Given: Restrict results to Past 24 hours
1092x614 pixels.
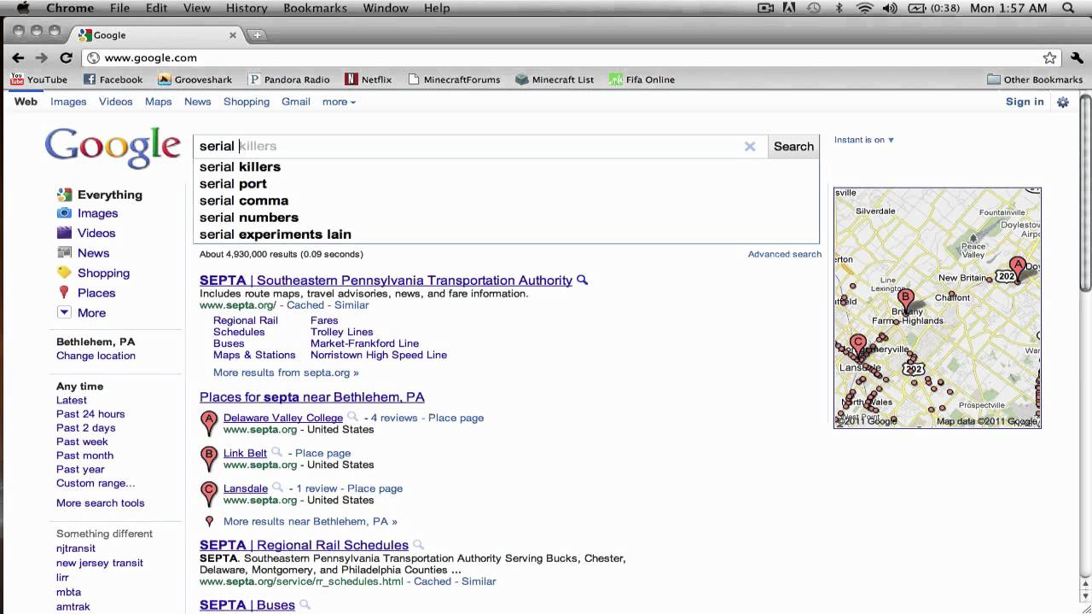Looking at the screenshot, I should coord(90,414).
